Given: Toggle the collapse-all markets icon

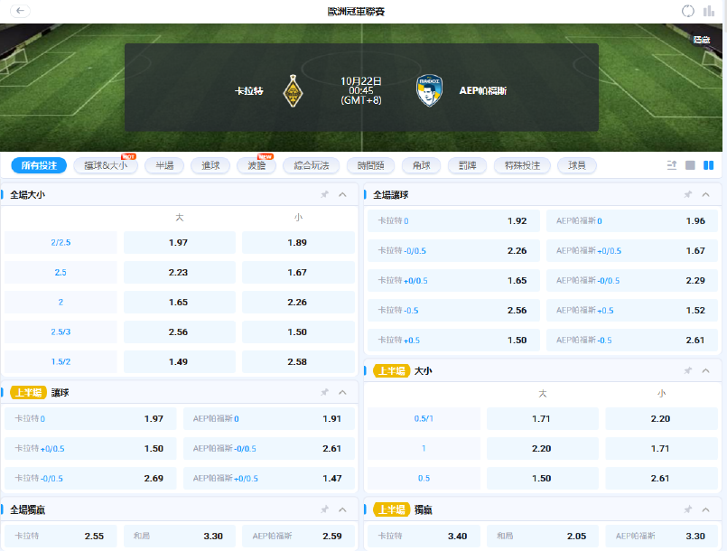Looking at the screenshot, I should [x=671, y=165].
